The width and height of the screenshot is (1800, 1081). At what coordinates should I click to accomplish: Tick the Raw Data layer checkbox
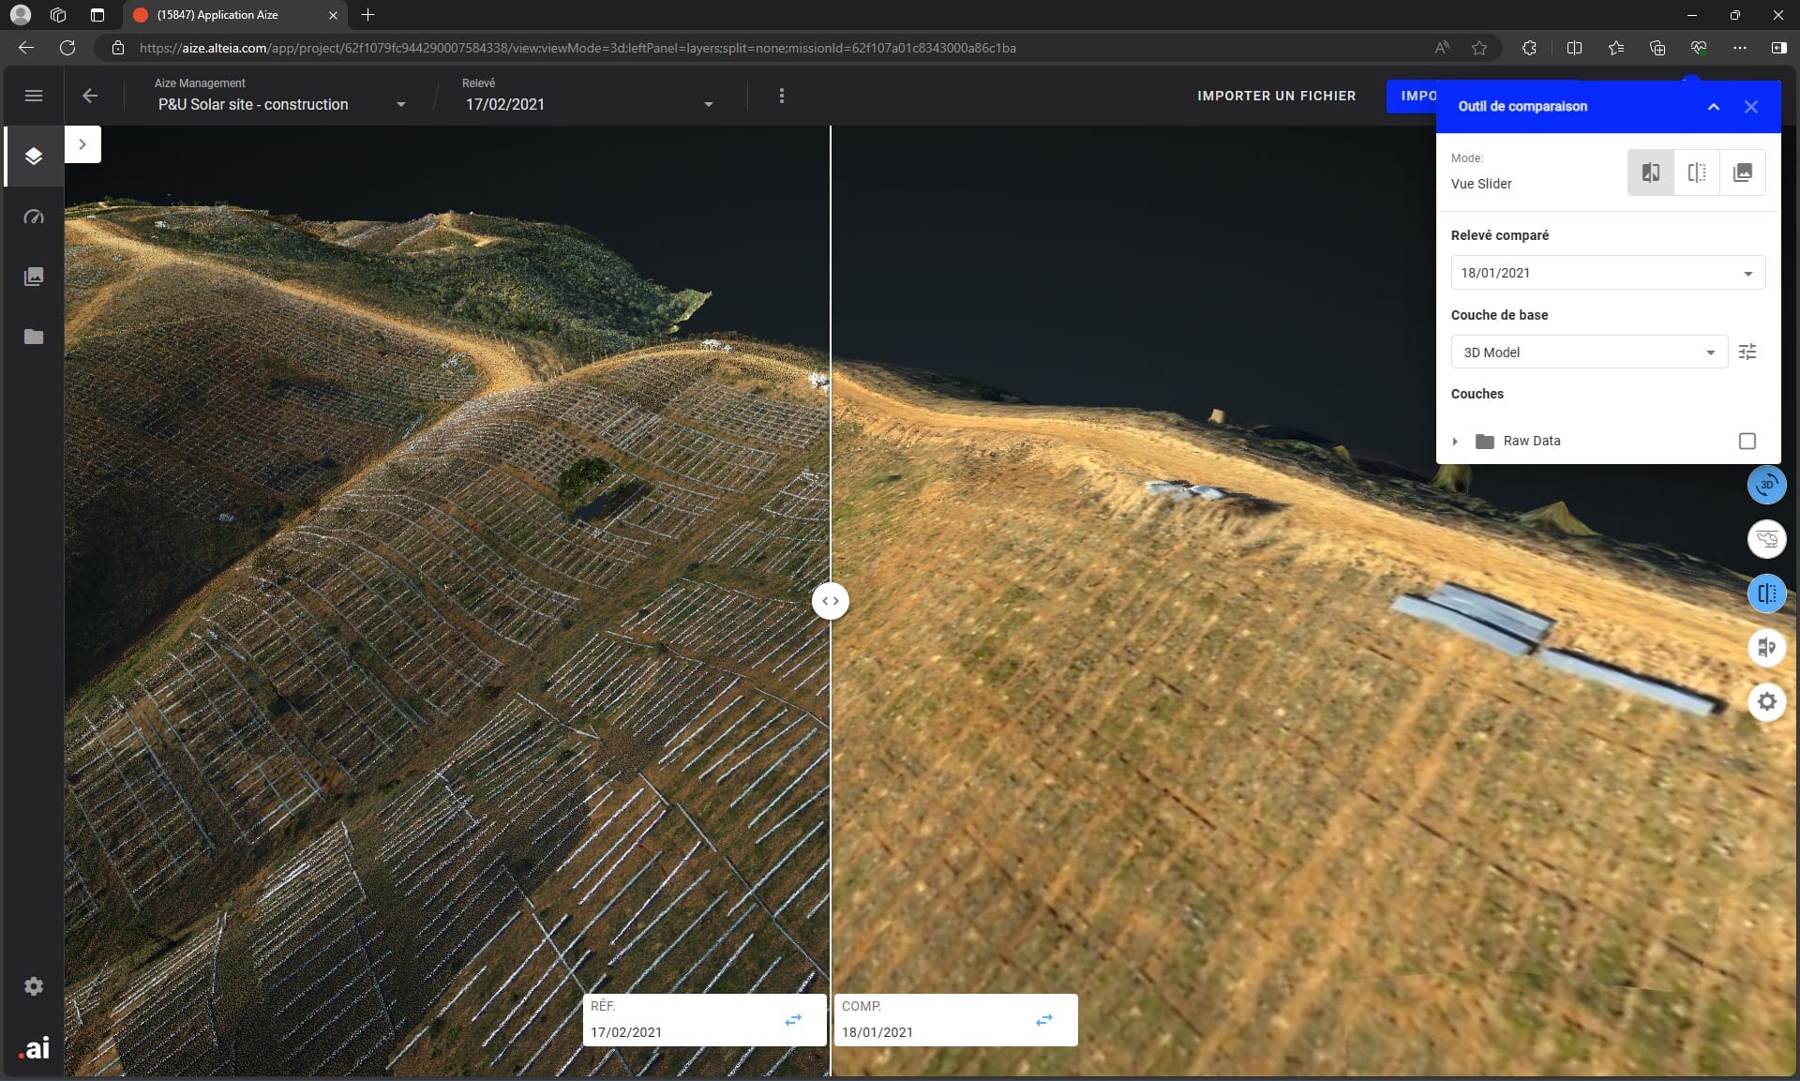[1746, 441]
